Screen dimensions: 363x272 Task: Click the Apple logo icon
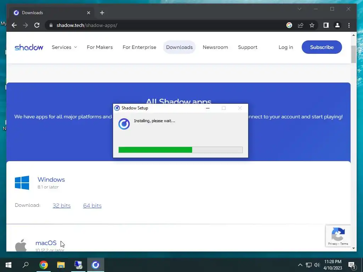(21, 245)
